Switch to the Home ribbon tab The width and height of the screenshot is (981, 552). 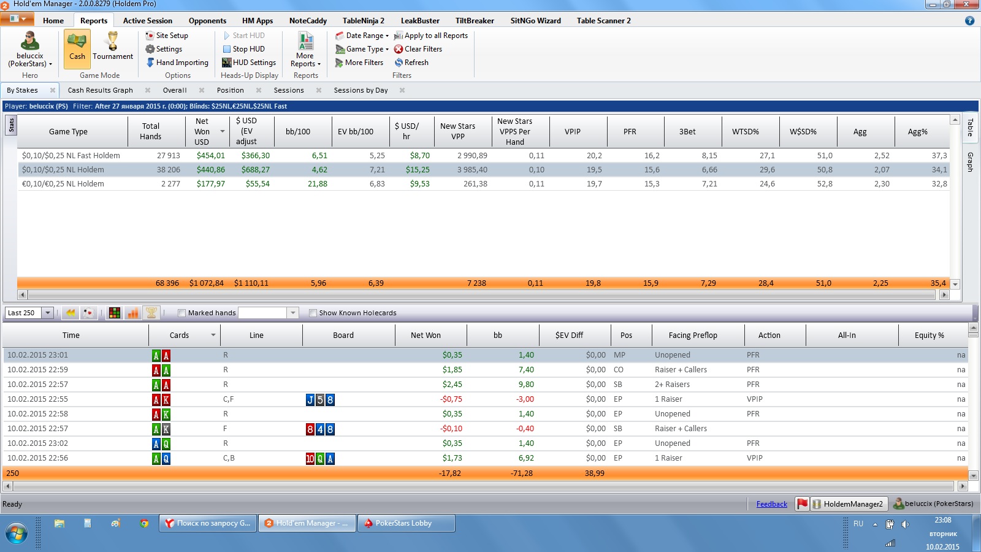tap(53, 20)
